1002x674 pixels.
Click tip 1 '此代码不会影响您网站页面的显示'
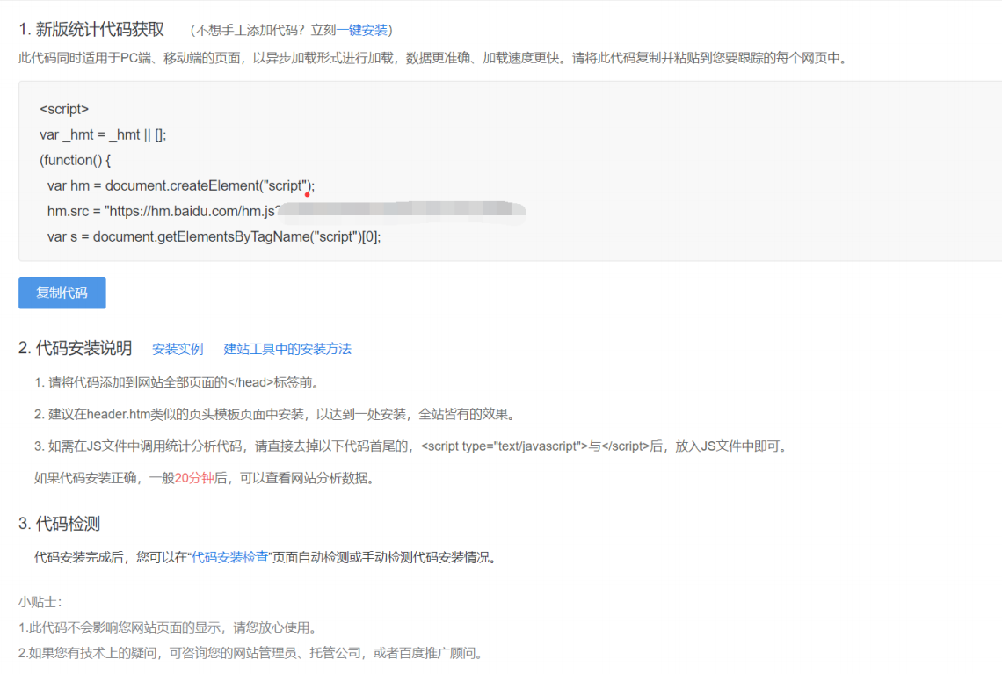pos(169,627)
